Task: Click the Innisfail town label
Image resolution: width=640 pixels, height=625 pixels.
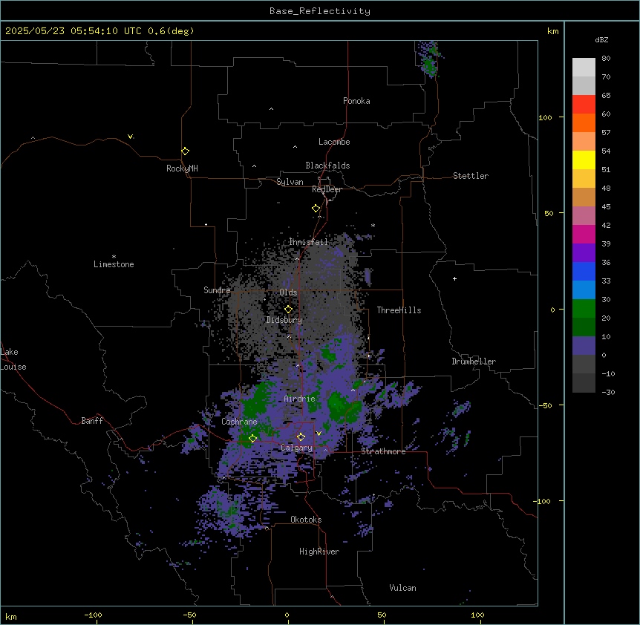Action: [x=308, y=242]
